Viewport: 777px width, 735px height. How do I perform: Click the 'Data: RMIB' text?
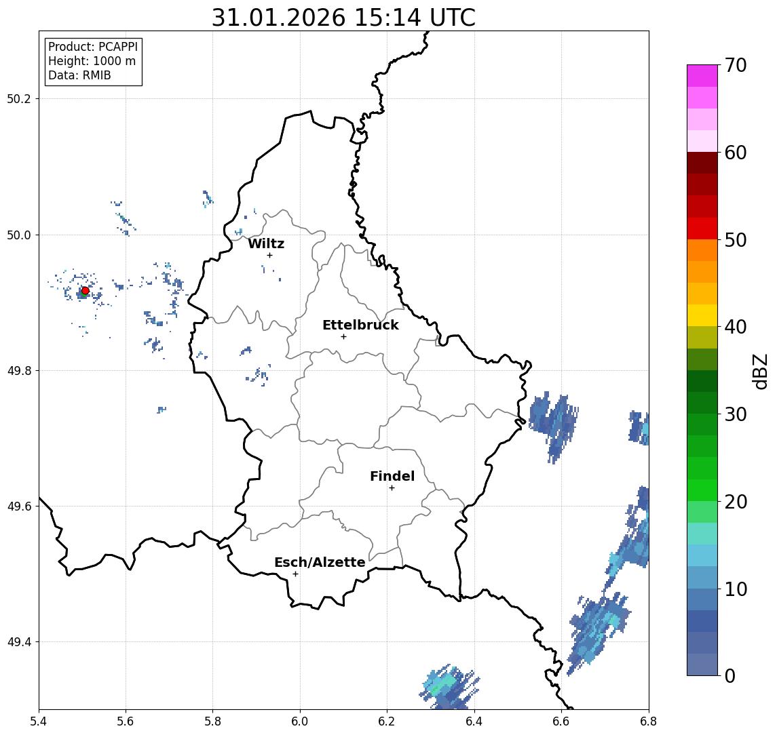click(79, 75)
